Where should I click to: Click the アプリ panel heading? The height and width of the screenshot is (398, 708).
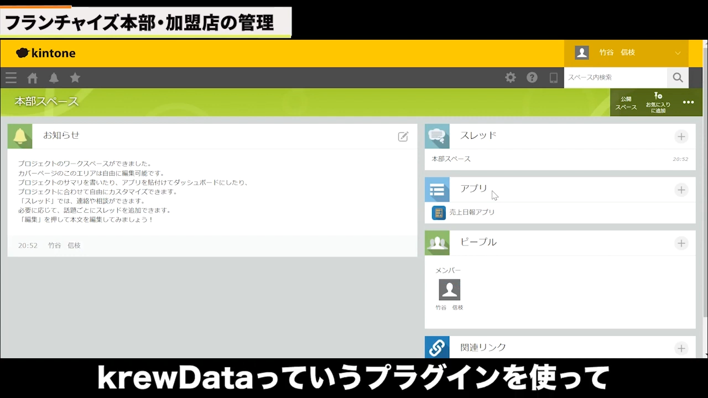coord(474,188)
